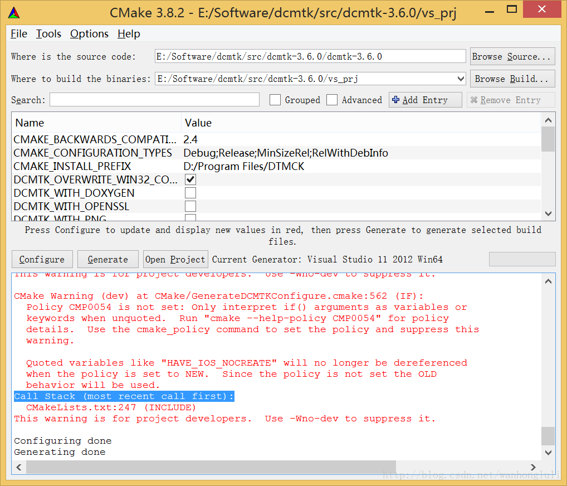Click the D:/Program Files/DTMCK value
This screenshot has width=567, height=486.
244,167
